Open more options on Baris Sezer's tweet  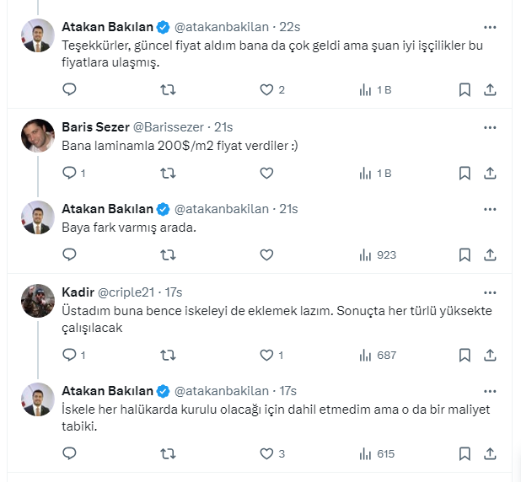(490, 127)
